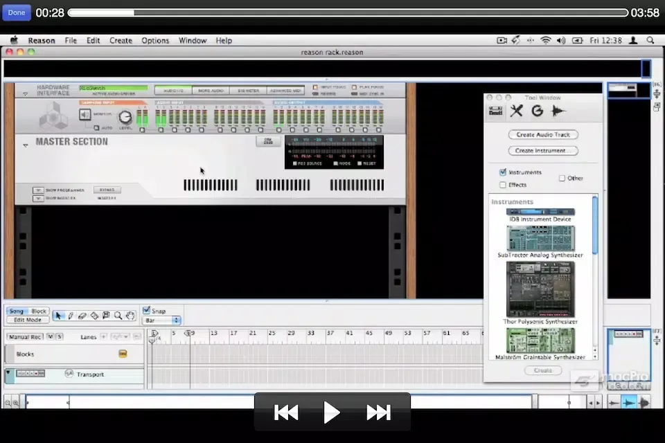Select the medium waveform zoom icon at bottom right
This screenshot has width=665, height=443.
(629, 403)
